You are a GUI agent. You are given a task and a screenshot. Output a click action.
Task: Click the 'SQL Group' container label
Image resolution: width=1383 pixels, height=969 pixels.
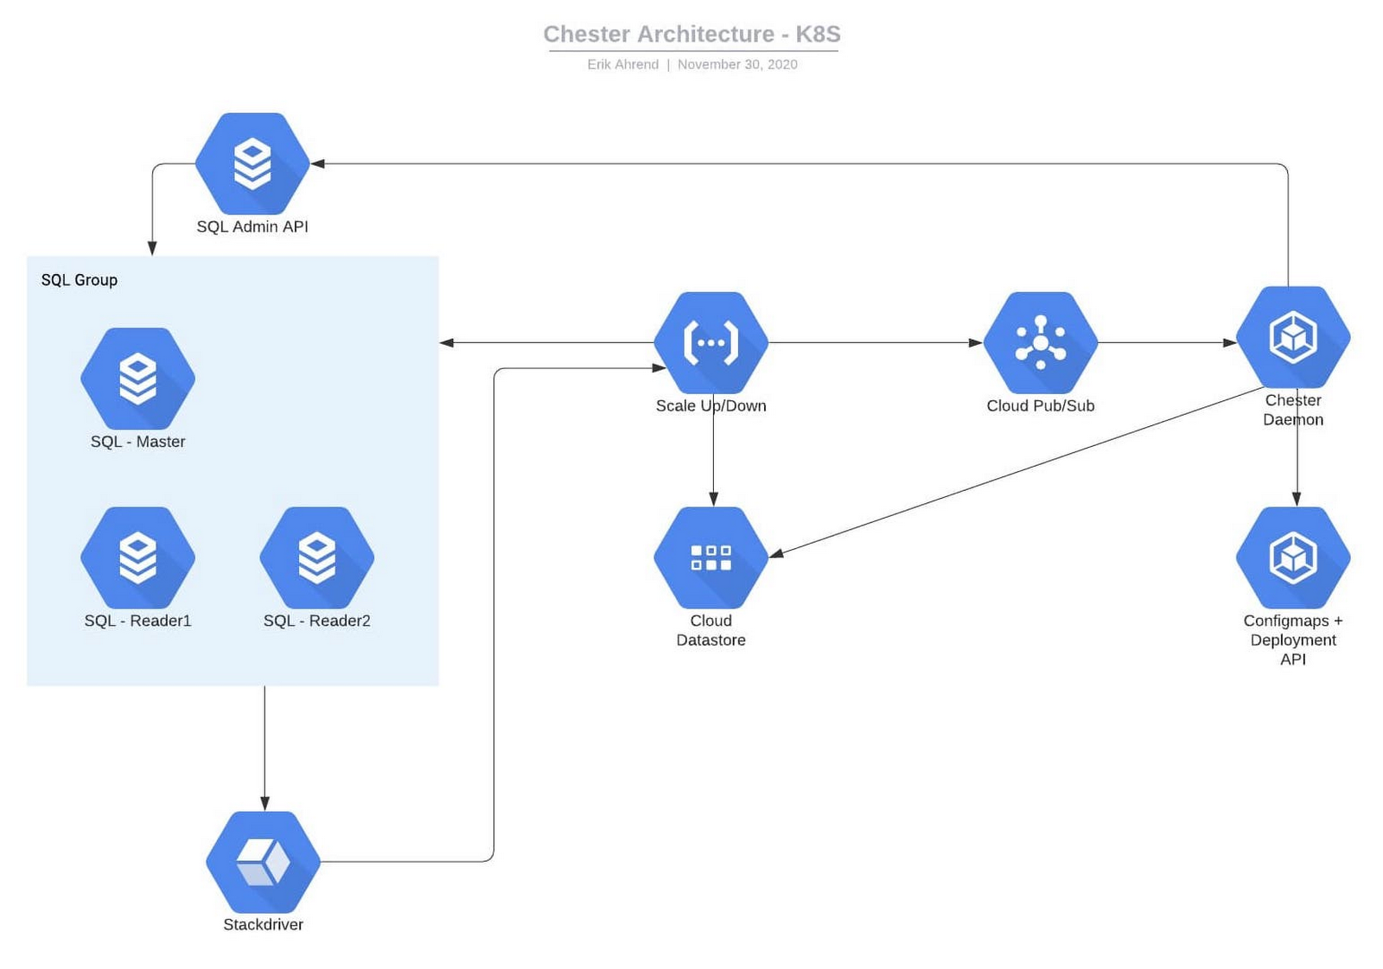coord(80,280)
